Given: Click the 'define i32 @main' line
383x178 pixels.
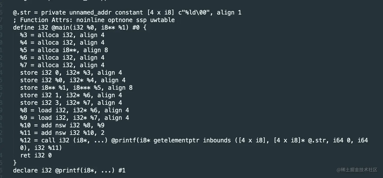Looking at the screenshot, I should click(80, 28).
